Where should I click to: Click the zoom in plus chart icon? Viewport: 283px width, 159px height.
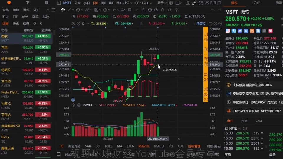[x=220, y=24]
